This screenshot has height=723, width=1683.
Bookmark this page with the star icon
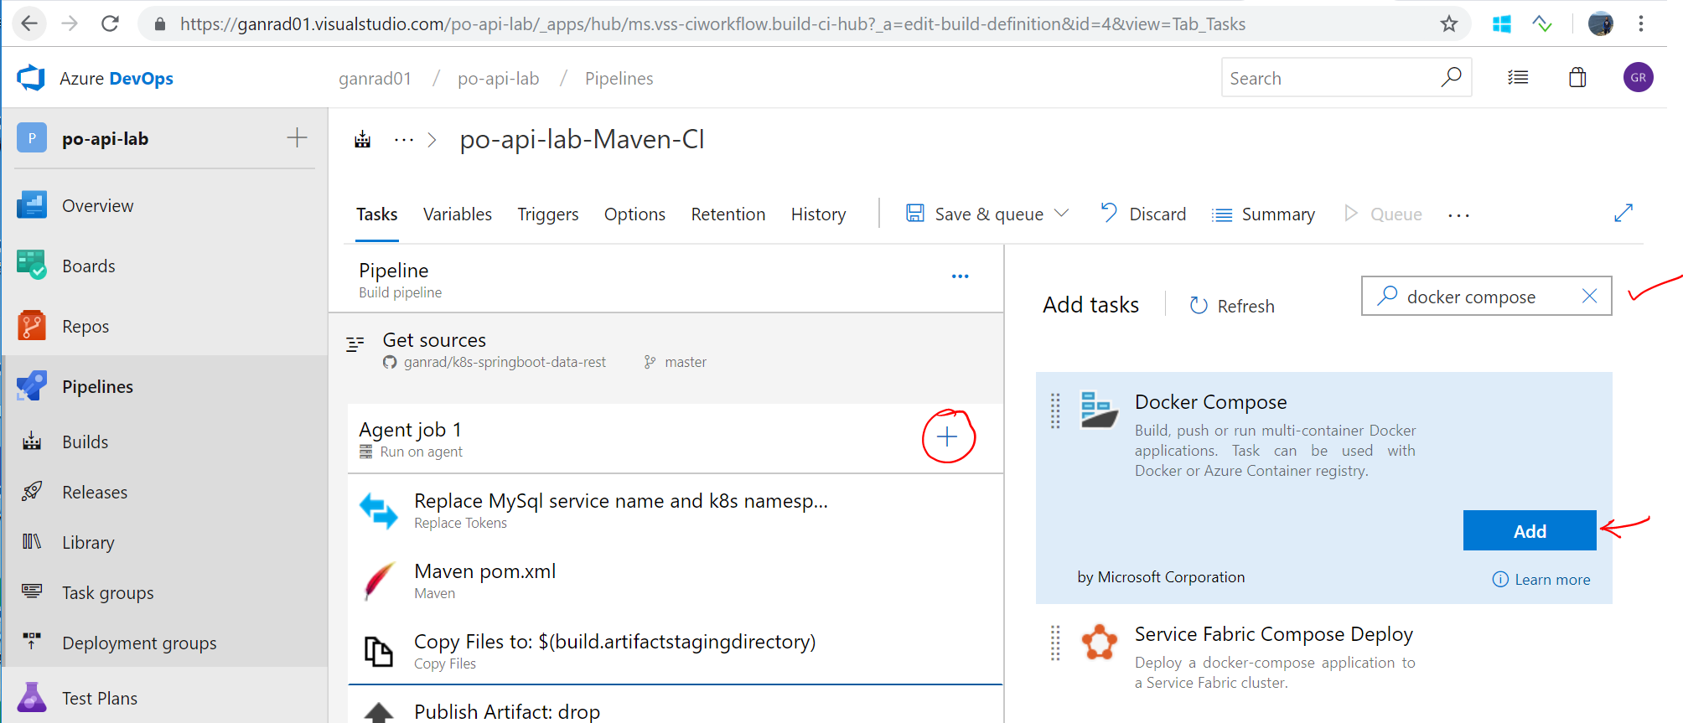pyautogui.click(x=1449, y=23)
